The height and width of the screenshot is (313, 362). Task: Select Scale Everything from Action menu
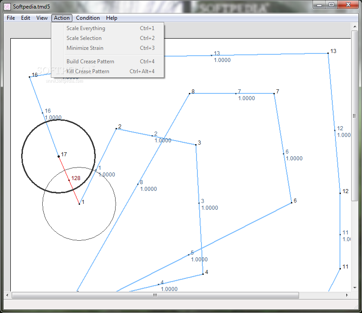[107, 28]
